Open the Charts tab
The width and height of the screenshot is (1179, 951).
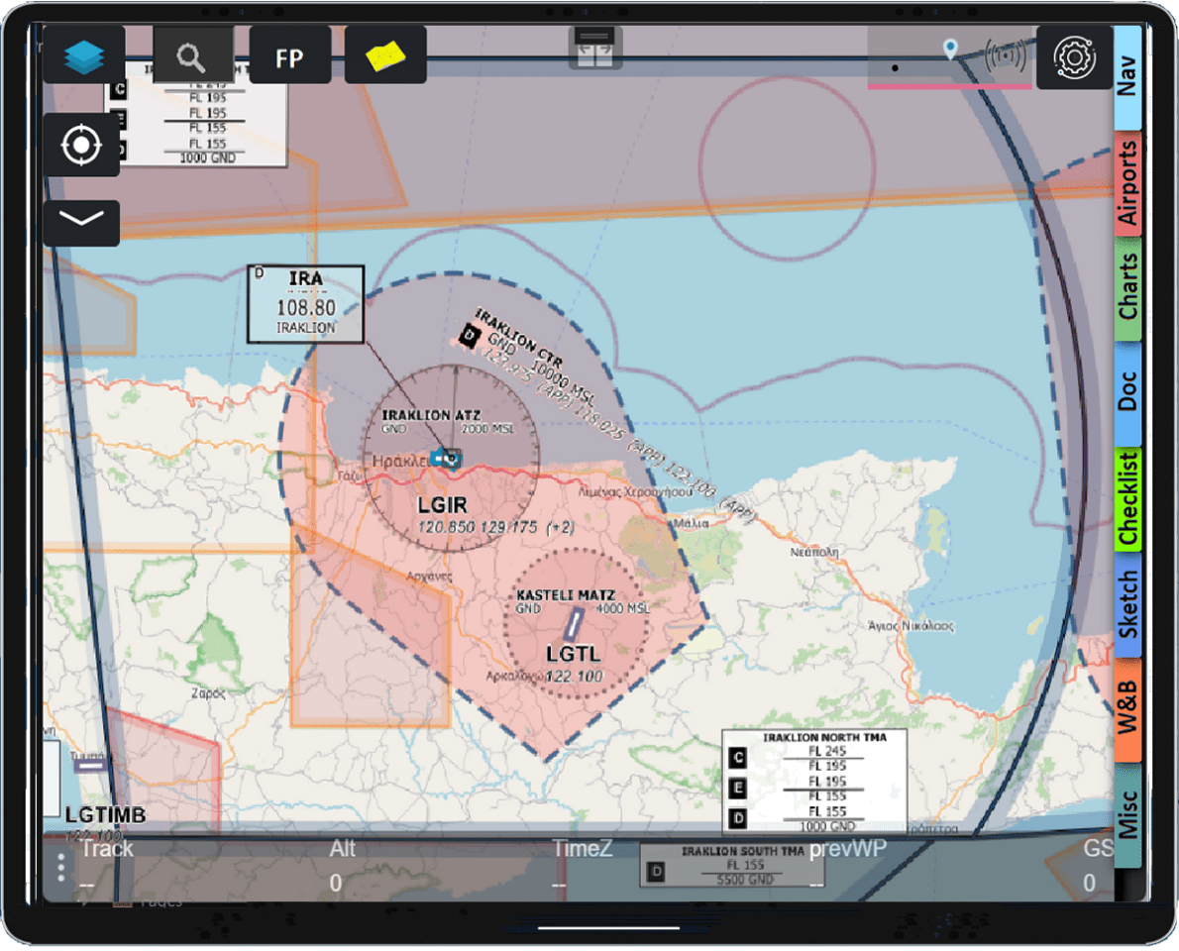[x=1127, y=289]
